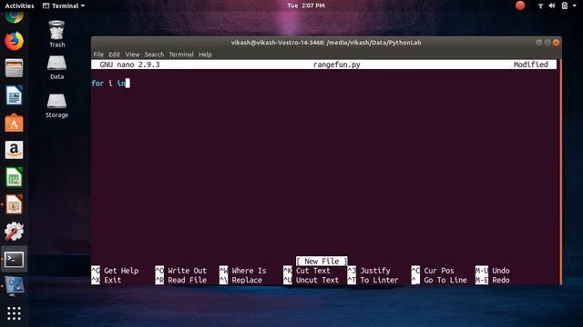Screen dimensions: 583x327
Task: Open the Files manager dock icon
Action: click(x=15, y=68)
